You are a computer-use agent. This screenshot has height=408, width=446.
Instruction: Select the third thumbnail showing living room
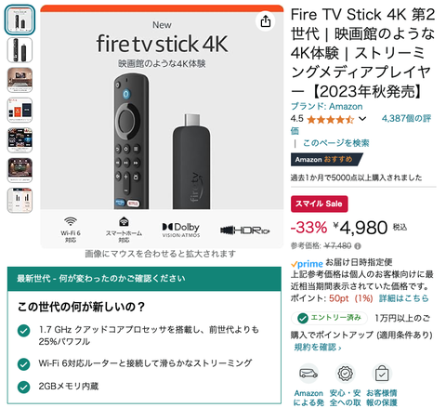20,80
